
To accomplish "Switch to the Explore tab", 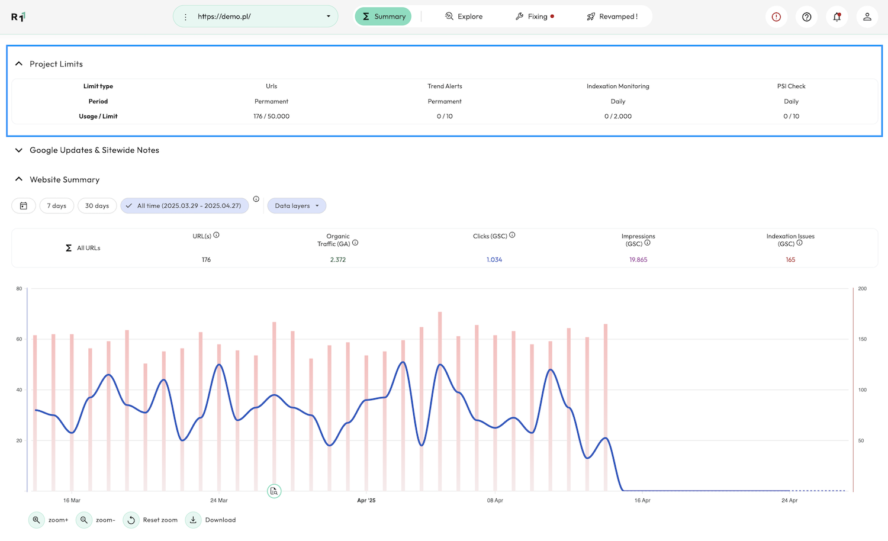I will point(464,17).
